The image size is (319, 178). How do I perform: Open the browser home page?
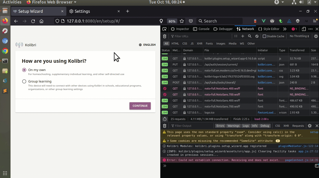[42, 21]
